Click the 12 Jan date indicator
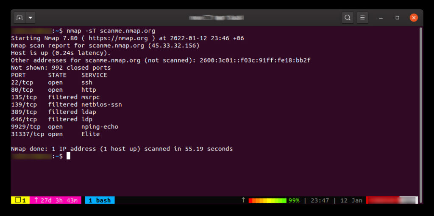The image size is (434, 216). [351, 200]
